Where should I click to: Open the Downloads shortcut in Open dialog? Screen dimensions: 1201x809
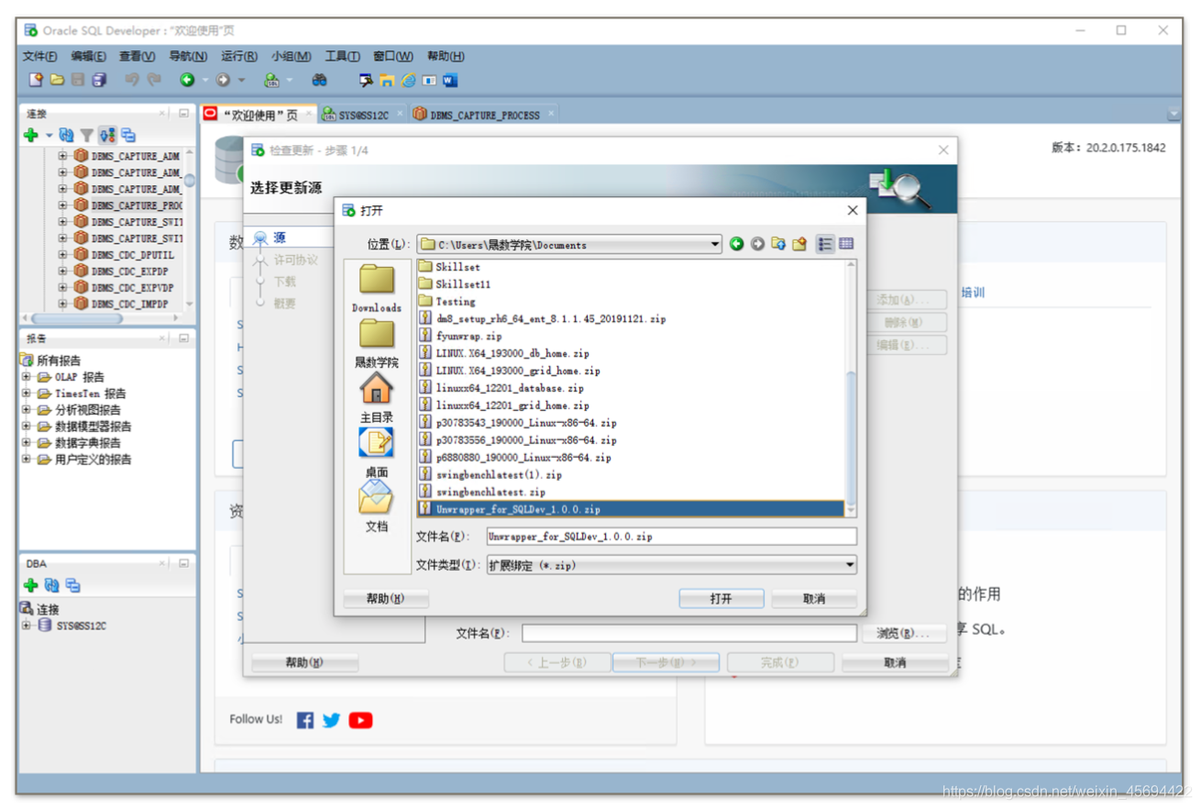[x=377, y=288]
